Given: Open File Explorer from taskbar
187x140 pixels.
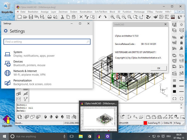Looking at the screenshot, I should [x=81, y=136].
